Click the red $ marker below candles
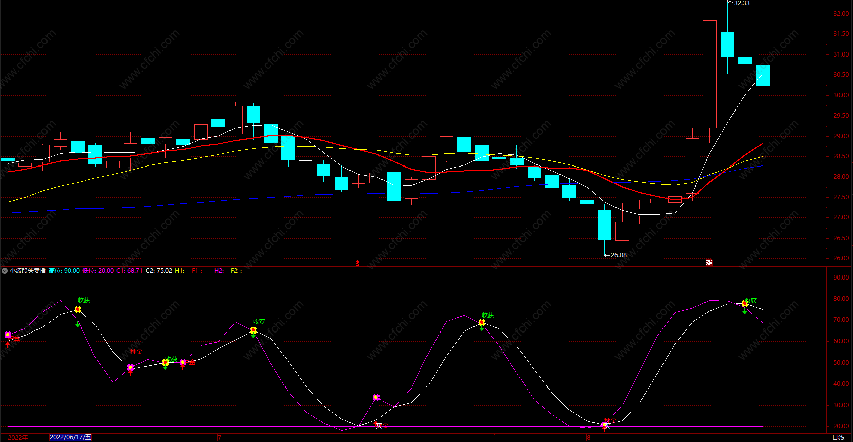 (x=358, y=263)
